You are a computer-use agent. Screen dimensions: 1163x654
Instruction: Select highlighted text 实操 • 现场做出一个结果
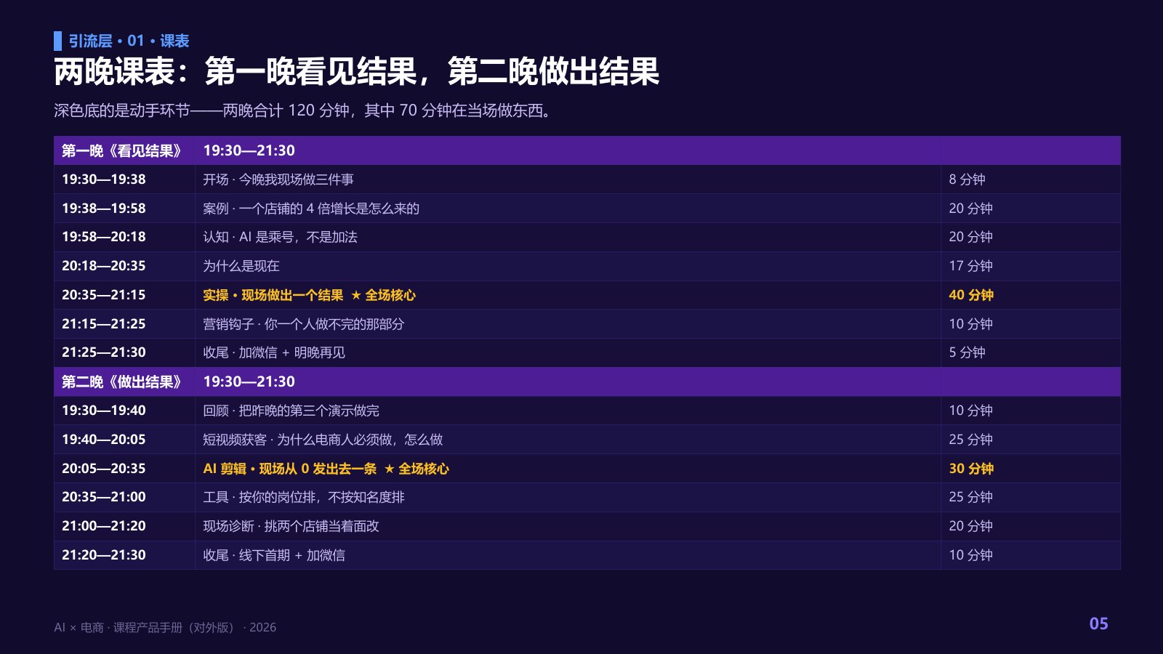click(273, 295)
